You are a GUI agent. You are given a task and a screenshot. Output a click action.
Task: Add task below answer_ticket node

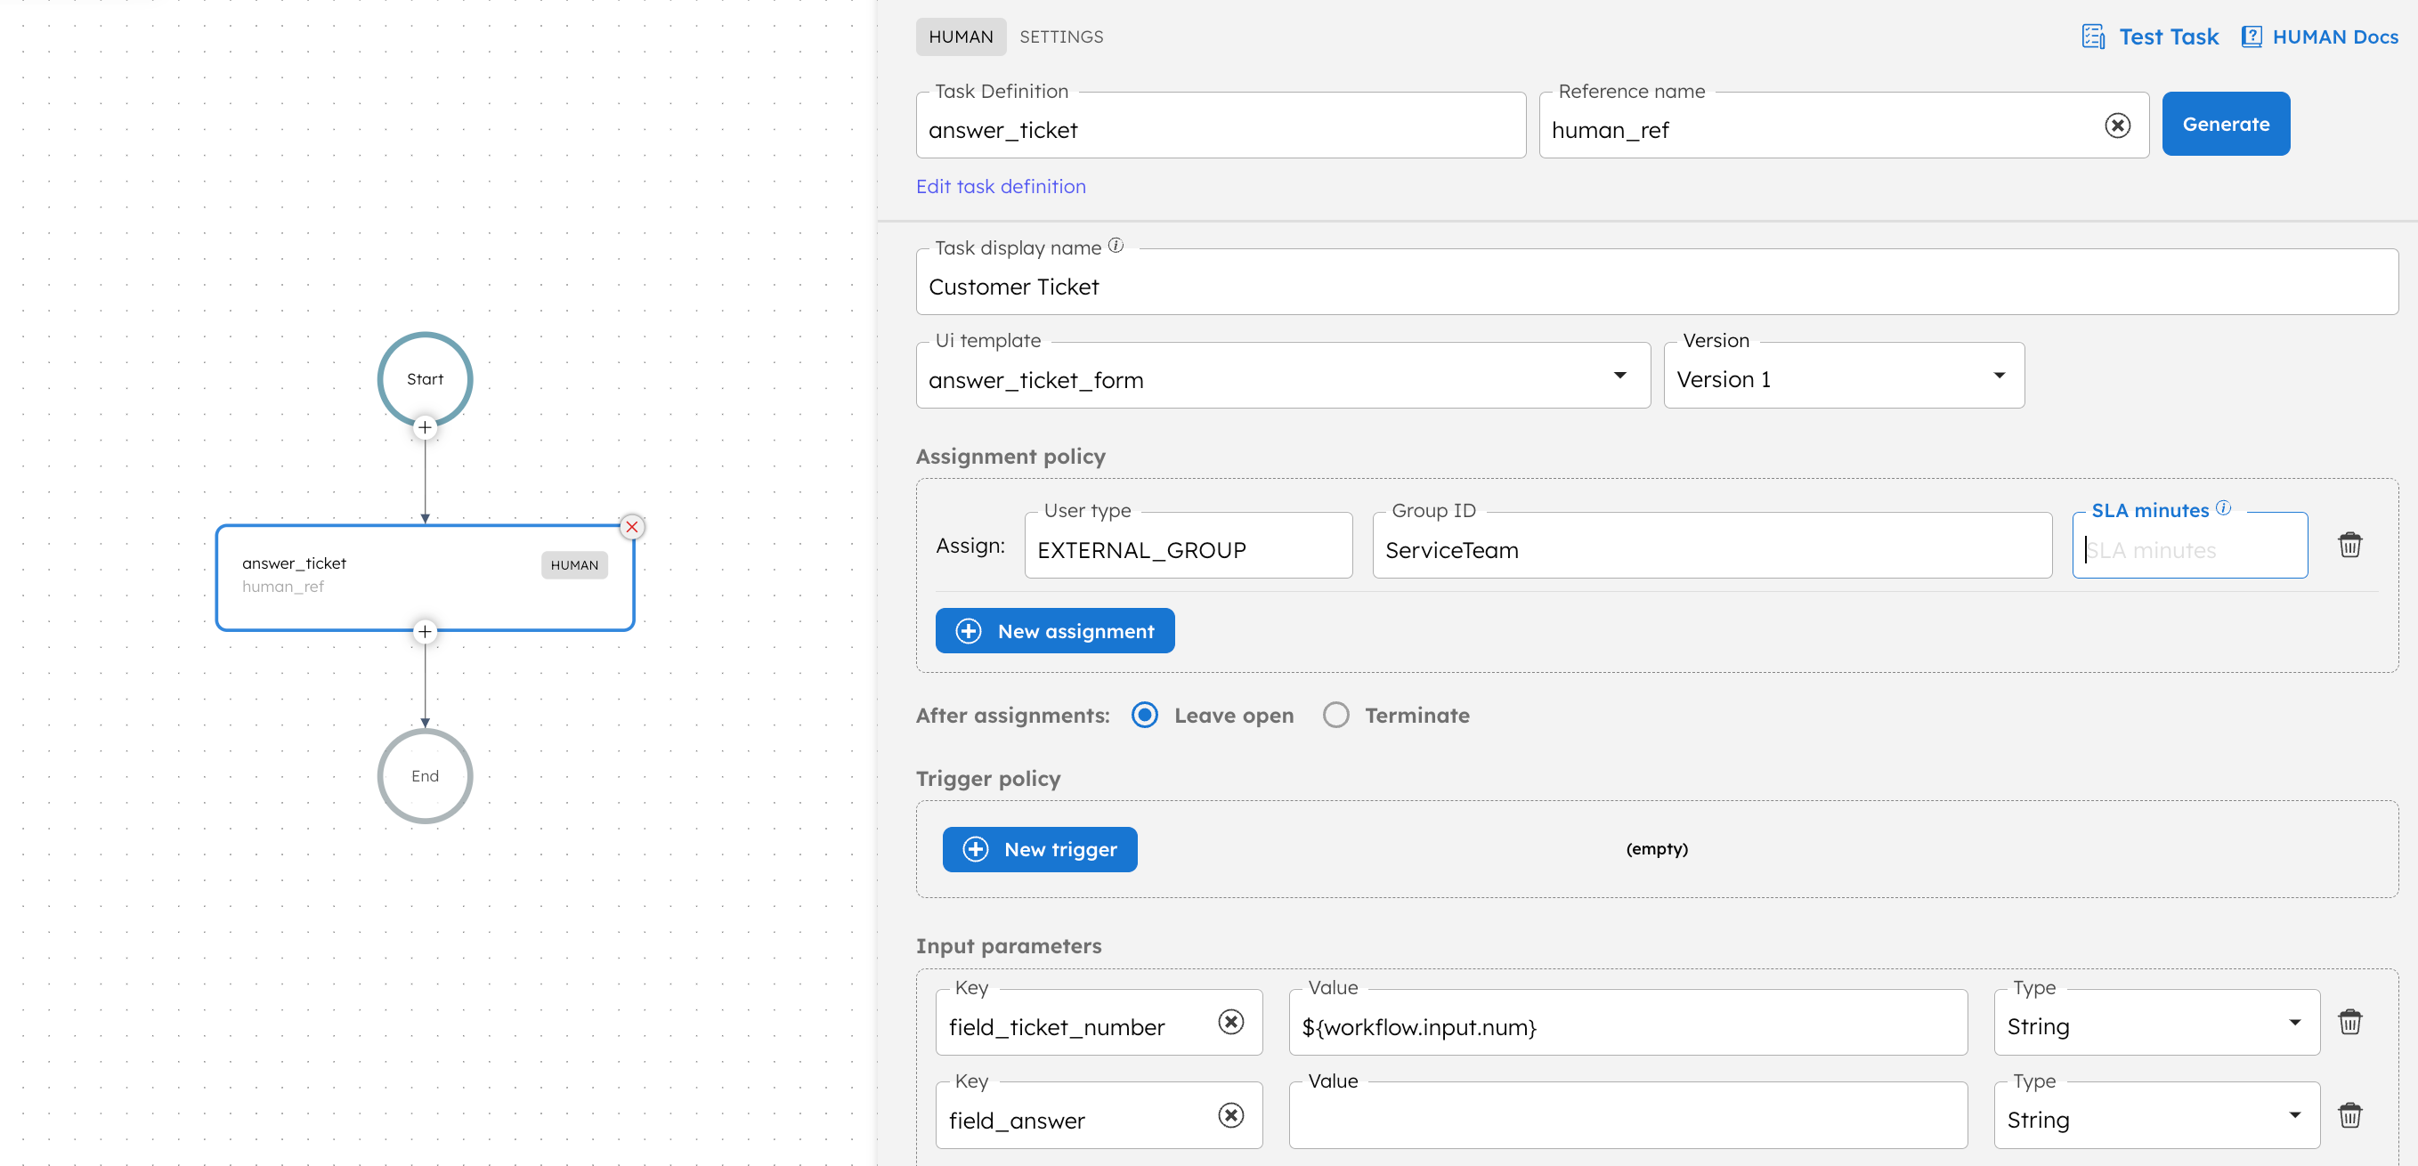pyautogui.click(x=426, y=632)
